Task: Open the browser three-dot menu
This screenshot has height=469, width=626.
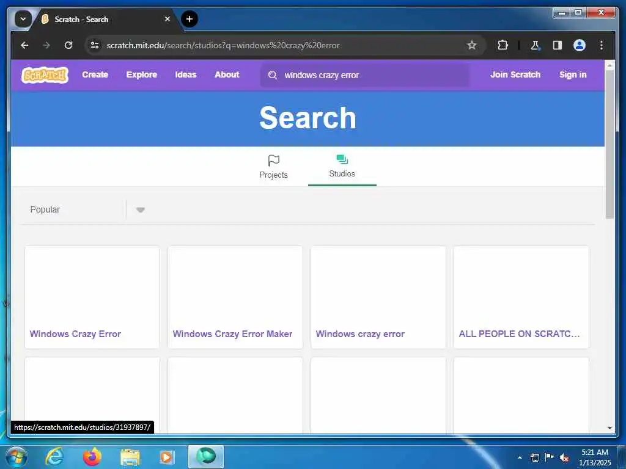Action: point(602,45)
